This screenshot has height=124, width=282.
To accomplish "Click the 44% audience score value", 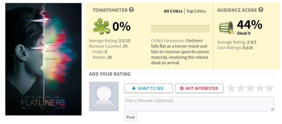I will click(x=250, y=25).
